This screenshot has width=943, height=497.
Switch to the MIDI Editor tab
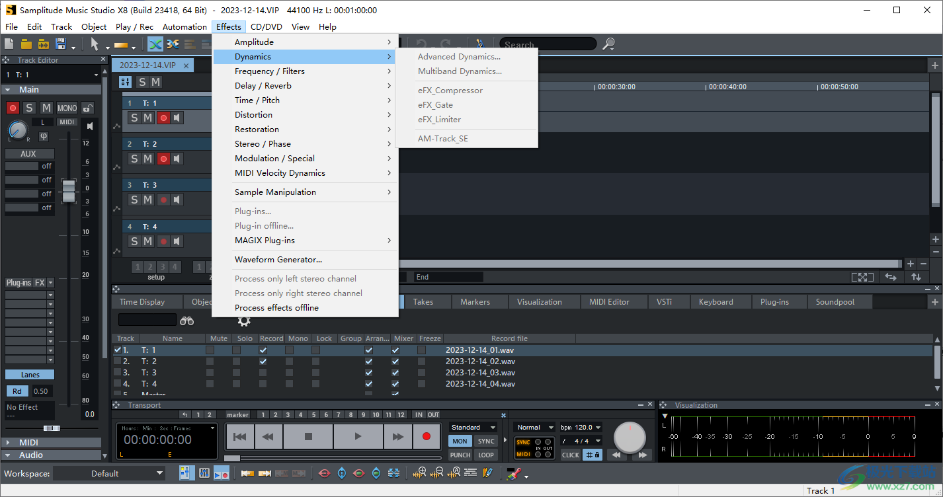coord(613,301)
